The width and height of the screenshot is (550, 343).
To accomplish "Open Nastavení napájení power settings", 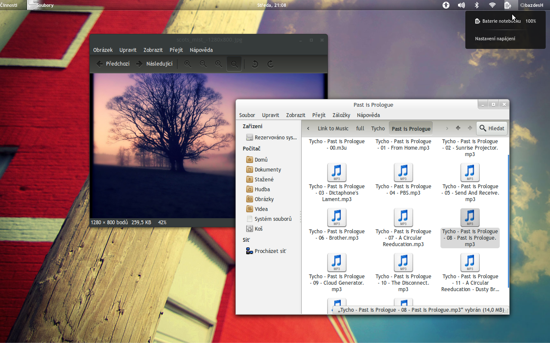I will click(x=495, y=39).
